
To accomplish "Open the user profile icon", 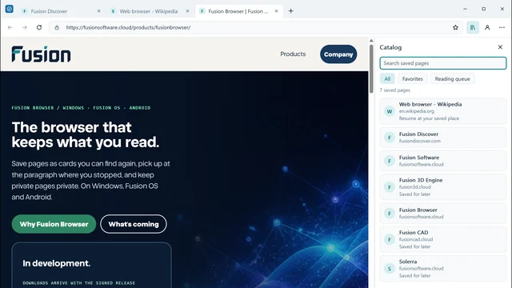I will coord(487,27).
